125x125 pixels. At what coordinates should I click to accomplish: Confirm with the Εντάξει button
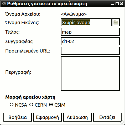107,117
